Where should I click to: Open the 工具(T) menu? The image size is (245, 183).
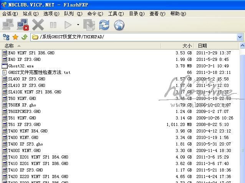click(116, 14)
